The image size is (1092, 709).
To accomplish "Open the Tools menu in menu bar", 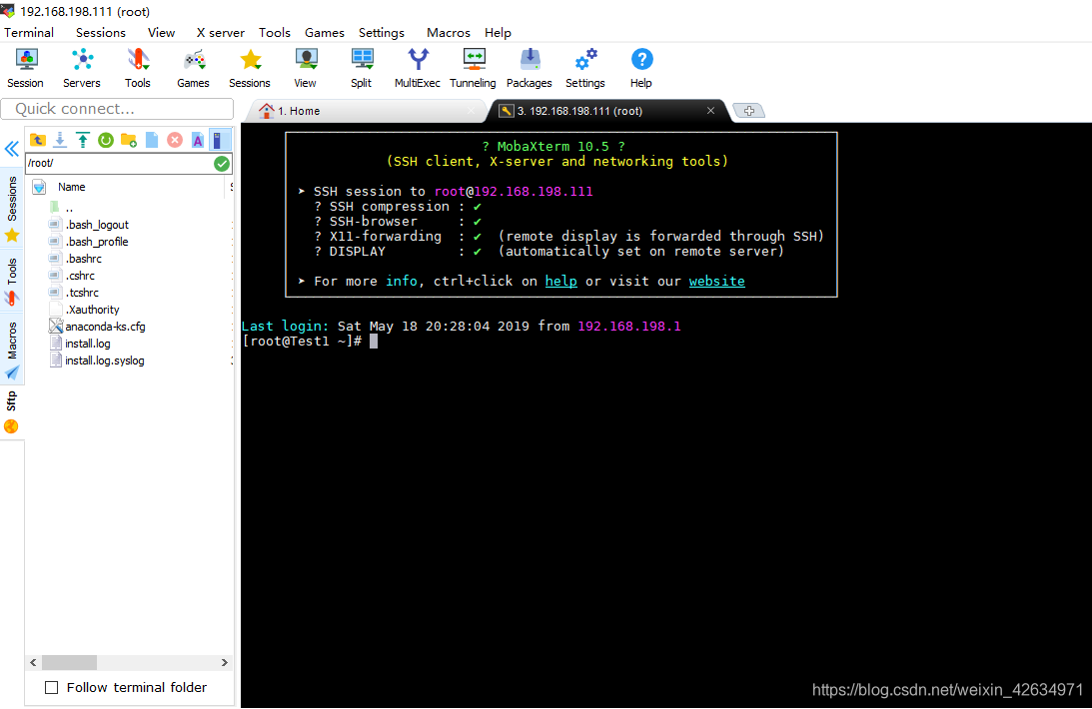I will point(275,33).
